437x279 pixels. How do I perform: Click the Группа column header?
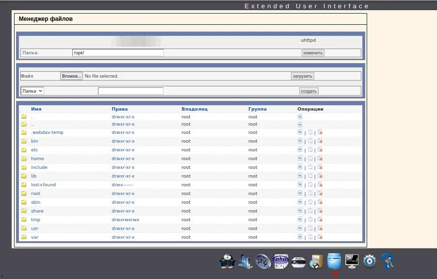click(257, 109)
